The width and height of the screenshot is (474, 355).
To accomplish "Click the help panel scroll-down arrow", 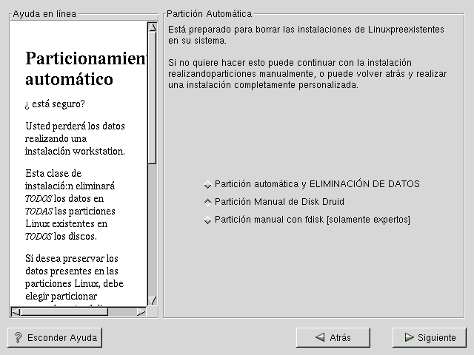I will [152, 300].
